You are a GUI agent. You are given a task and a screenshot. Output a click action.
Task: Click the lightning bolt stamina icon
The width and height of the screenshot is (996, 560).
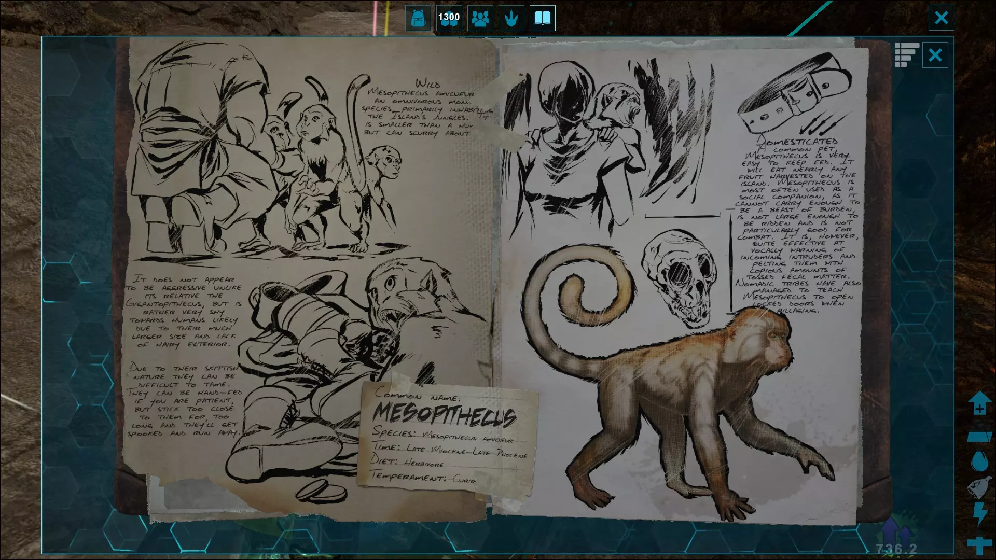pyautogui.click(x=979, y=513)
